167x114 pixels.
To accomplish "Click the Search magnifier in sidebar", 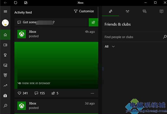I will (x=5, y=106).
